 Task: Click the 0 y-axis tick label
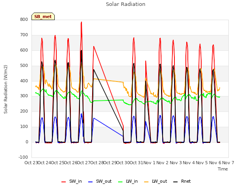[x=27, y=142]
